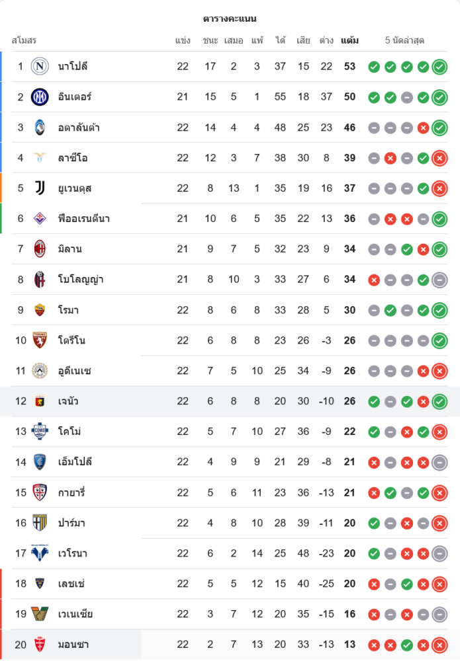
Task: Click the Juventus logo icon
Action: 40,188
